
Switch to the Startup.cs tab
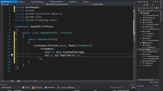click(21, 2)
